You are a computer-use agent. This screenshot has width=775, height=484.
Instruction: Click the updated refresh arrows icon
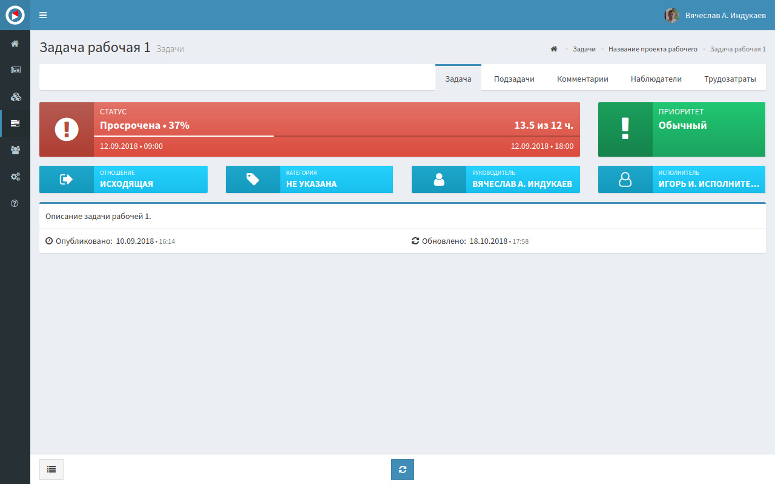[x=415, y=241]
